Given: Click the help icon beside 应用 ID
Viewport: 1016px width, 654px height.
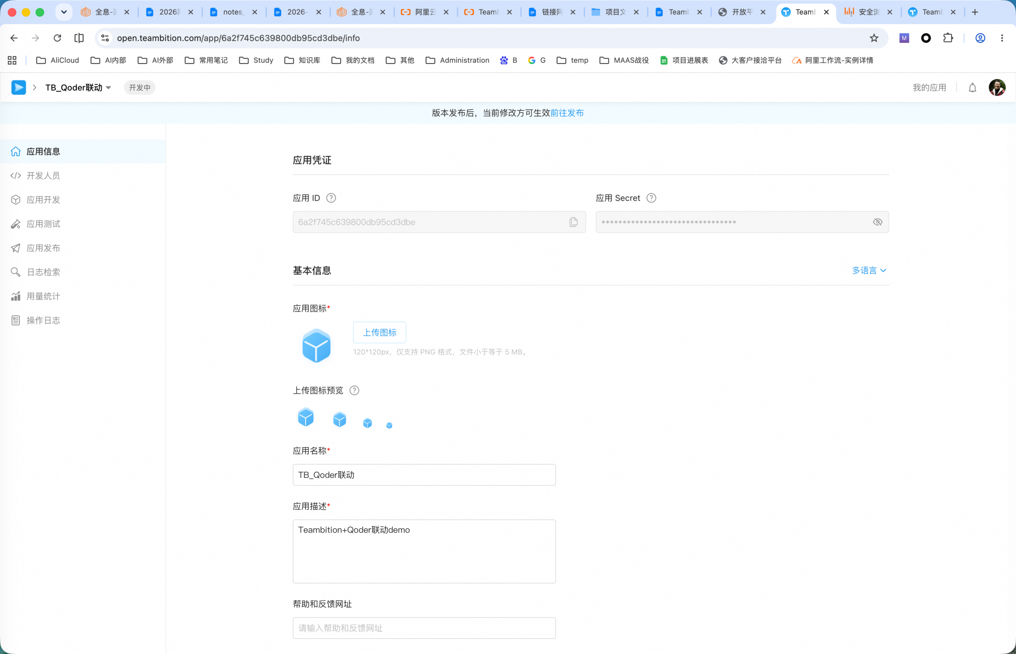Looking at the screenshot, I should click(x=331, y=198).
